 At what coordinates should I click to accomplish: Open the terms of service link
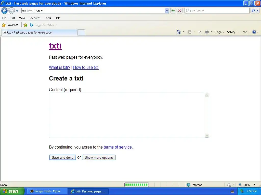tap(118, 147)
